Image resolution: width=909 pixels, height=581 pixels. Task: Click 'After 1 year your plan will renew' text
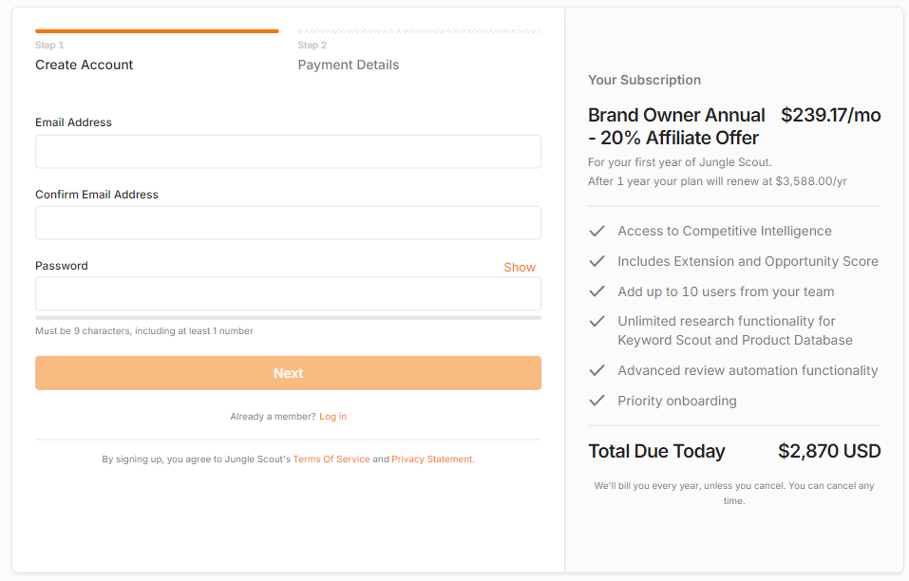tap(717, 181)
